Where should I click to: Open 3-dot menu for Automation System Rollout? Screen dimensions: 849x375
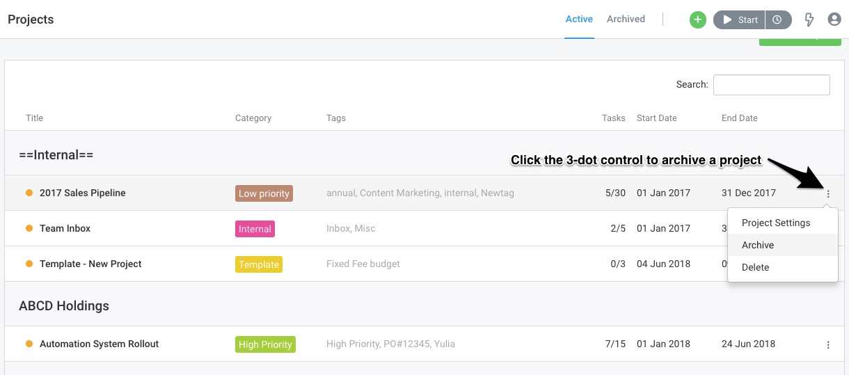coord(828,345)
